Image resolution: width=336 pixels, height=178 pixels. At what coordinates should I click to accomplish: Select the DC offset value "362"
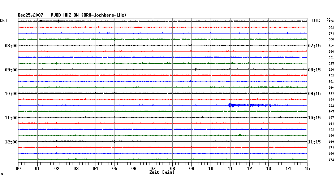[331, 28]
